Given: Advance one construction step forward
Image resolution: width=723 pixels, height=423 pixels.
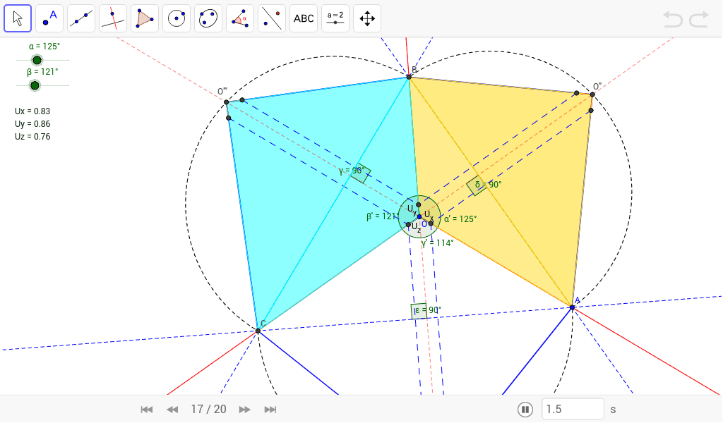Looking at the screenshot, I should point(244,410).
